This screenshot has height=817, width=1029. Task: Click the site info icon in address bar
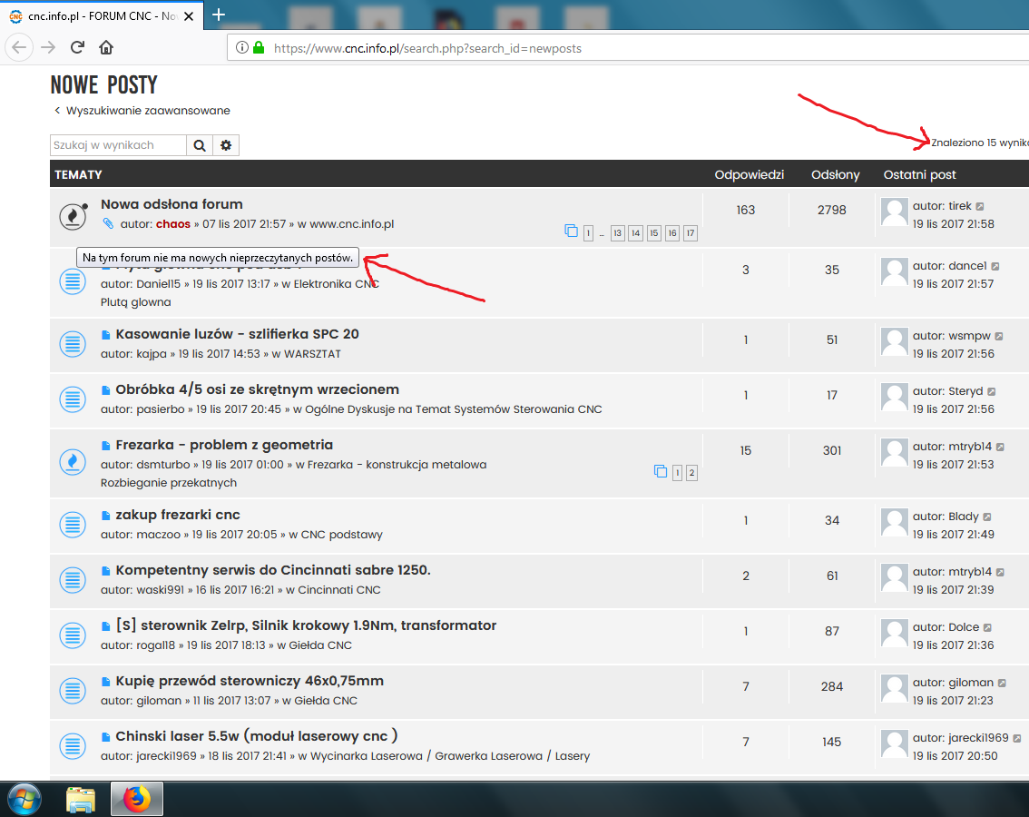pos(242,47)
